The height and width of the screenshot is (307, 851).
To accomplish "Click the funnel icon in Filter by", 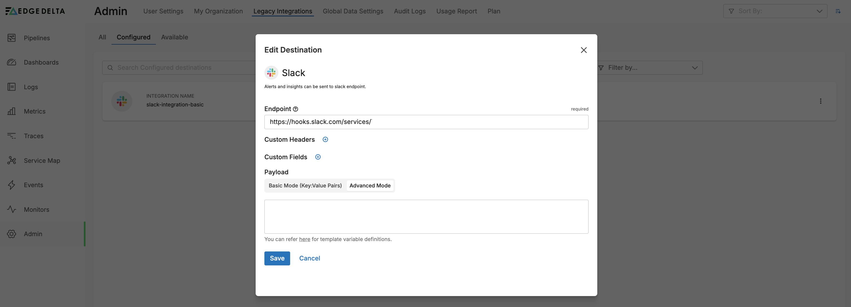I will [601, 68].
